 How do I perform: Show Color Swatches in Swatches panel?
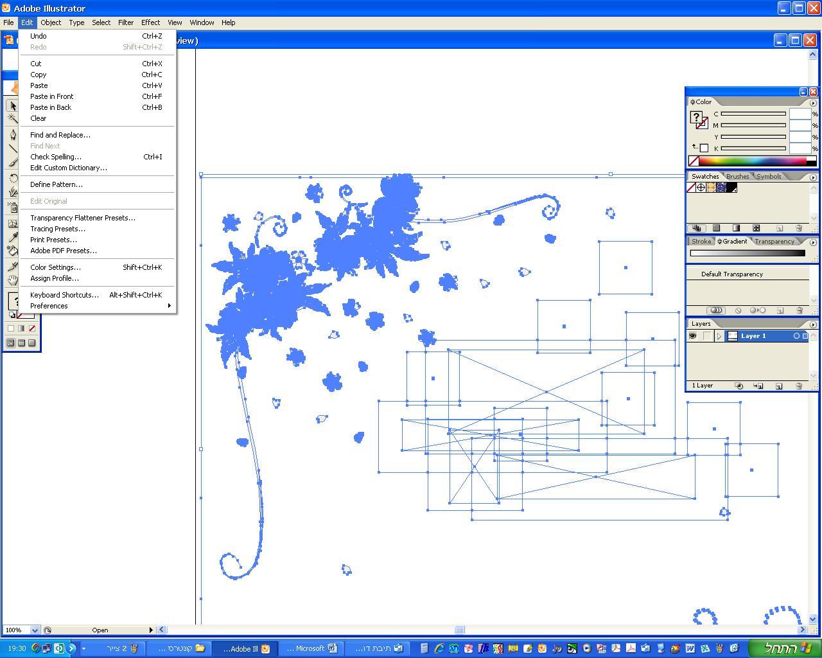click(x=716, y=228)
